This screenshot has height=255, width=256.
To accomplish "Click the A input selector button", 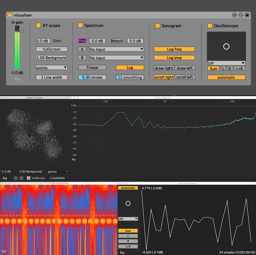I will 82,49.
